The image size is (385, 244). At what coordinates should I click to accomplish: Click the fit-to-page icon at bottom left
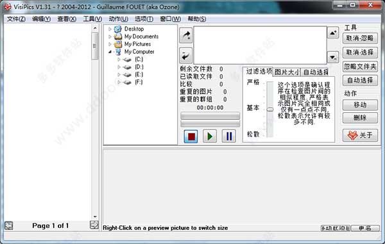tap(8, 225)
